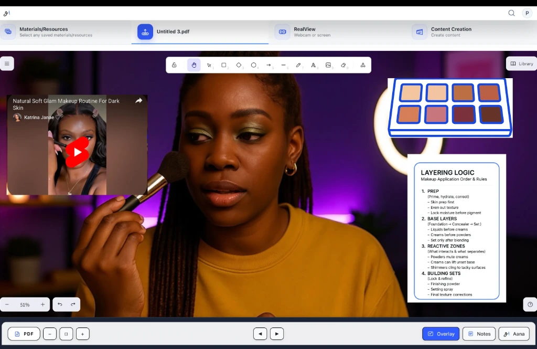Open the Natural Soft Glam video title
The image size is (537, 349).
click(x=66, y=104)
